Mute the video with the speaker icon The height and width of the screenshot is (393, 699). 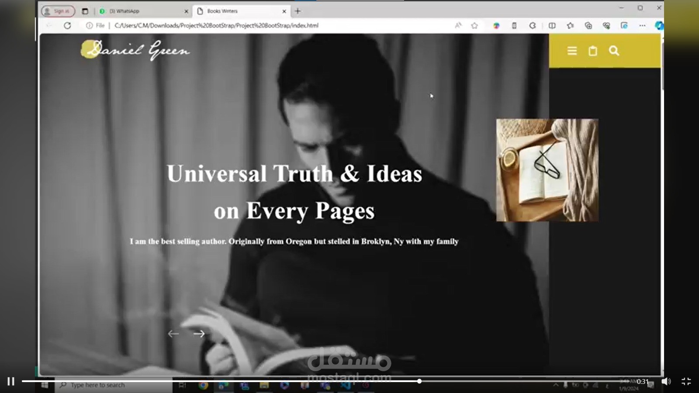tap(666, 381)
